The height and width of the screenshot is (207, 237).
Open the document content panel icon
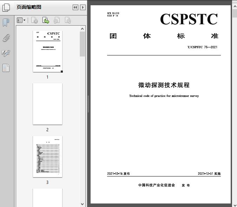click(x=6, y=68)
